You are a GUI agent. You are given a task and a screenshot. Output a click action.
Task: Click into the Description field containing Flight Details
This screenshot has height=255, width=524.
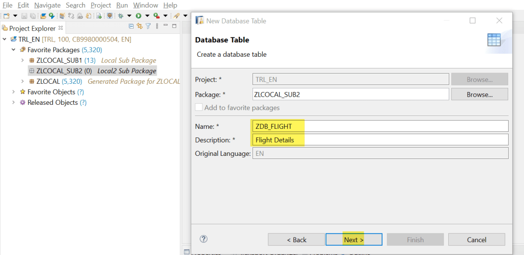[380, 140]
